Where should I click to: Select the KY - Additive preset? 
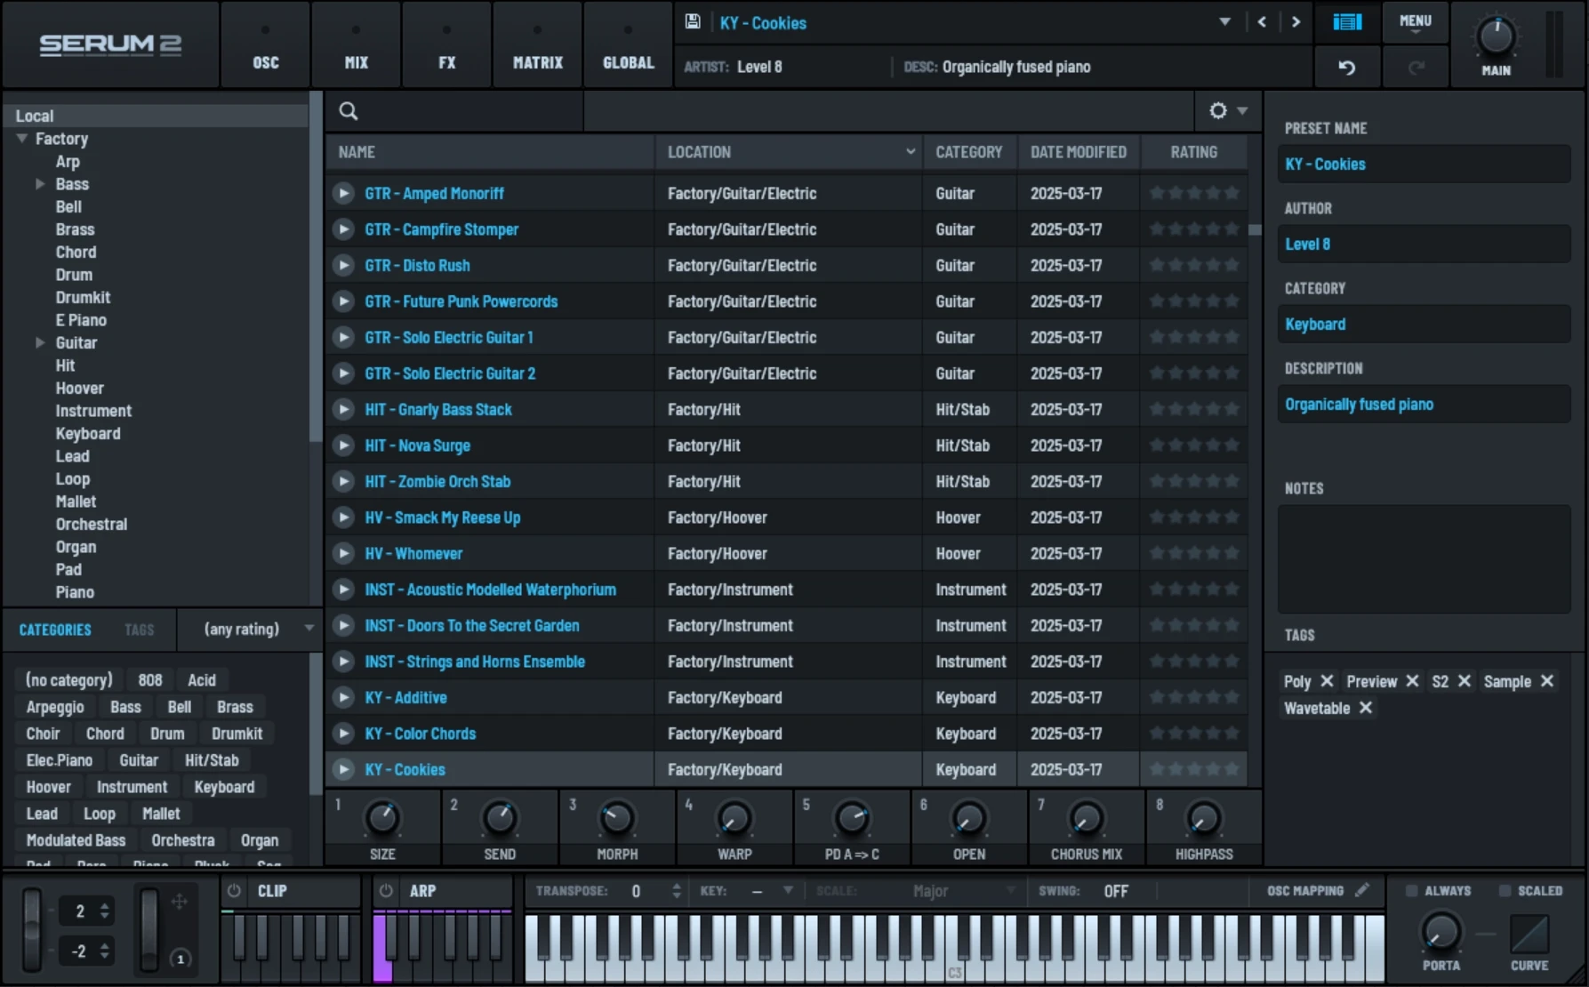pos(405,697)
